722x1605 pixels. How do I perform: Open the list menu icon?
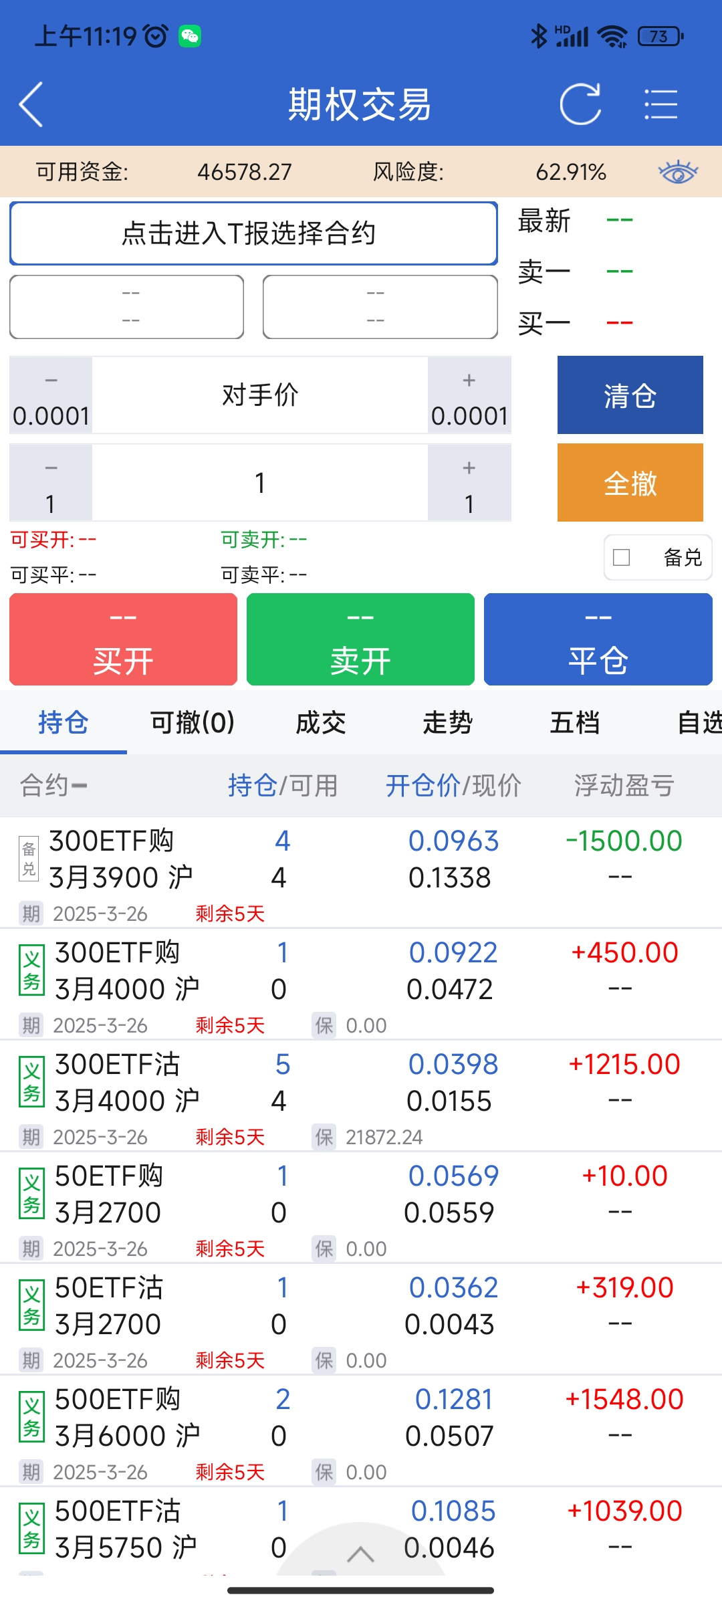coord(660,104)
